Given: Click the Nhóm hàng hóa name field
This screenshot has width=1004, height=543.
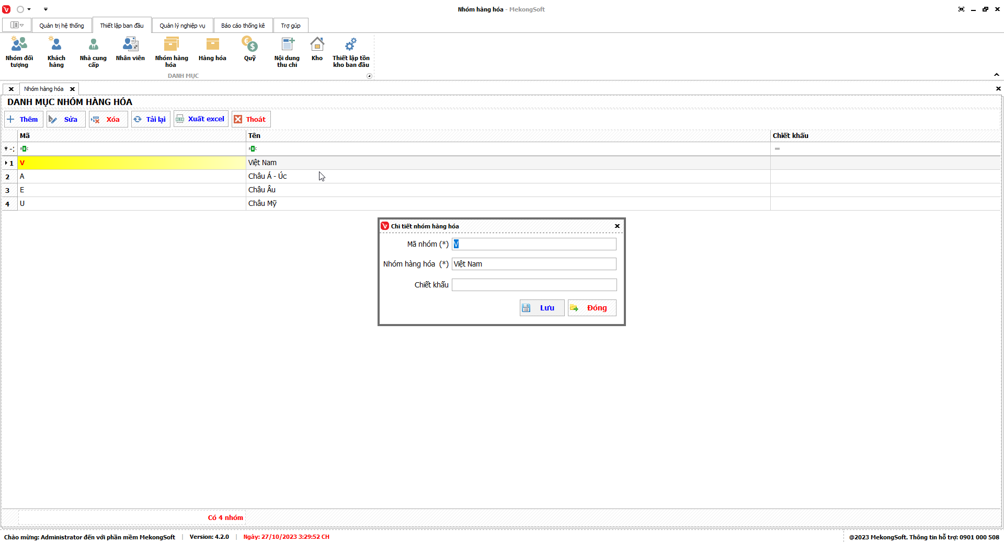Looking at the screenshot, I should 534,264.
